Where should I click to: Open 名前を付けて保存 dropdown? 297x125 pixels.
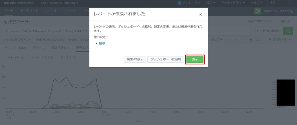click(261, 21)
